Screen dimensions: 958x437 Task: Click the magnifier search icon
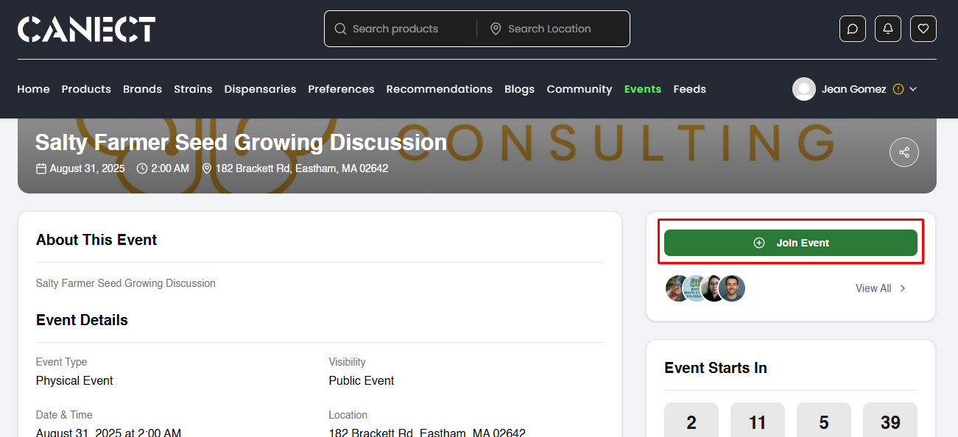tap(340, 29)
